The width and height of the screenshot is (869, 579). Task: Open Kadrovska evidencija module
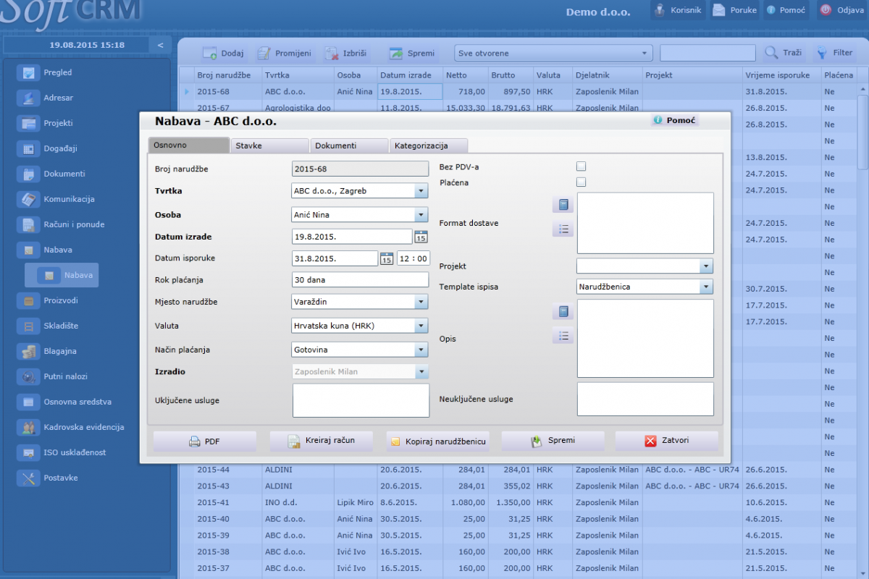coord(70,427)
